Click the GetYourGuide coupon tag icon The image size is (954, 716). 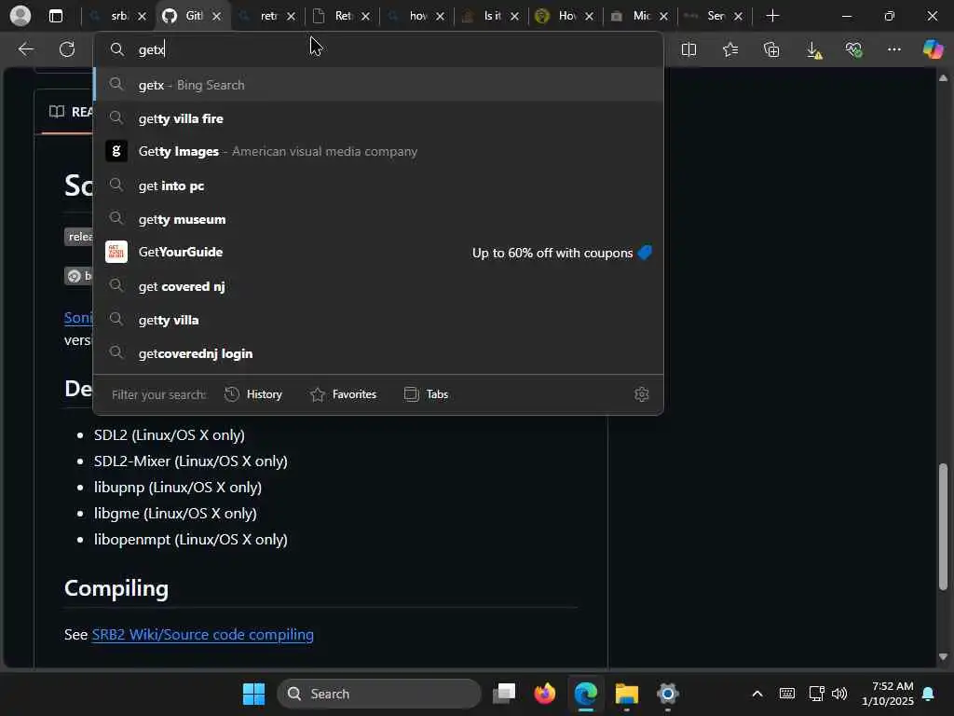click(645, 252)
